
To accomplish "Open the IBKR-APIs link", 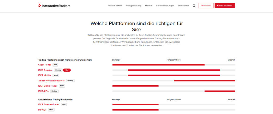I will tap(43, 91).
